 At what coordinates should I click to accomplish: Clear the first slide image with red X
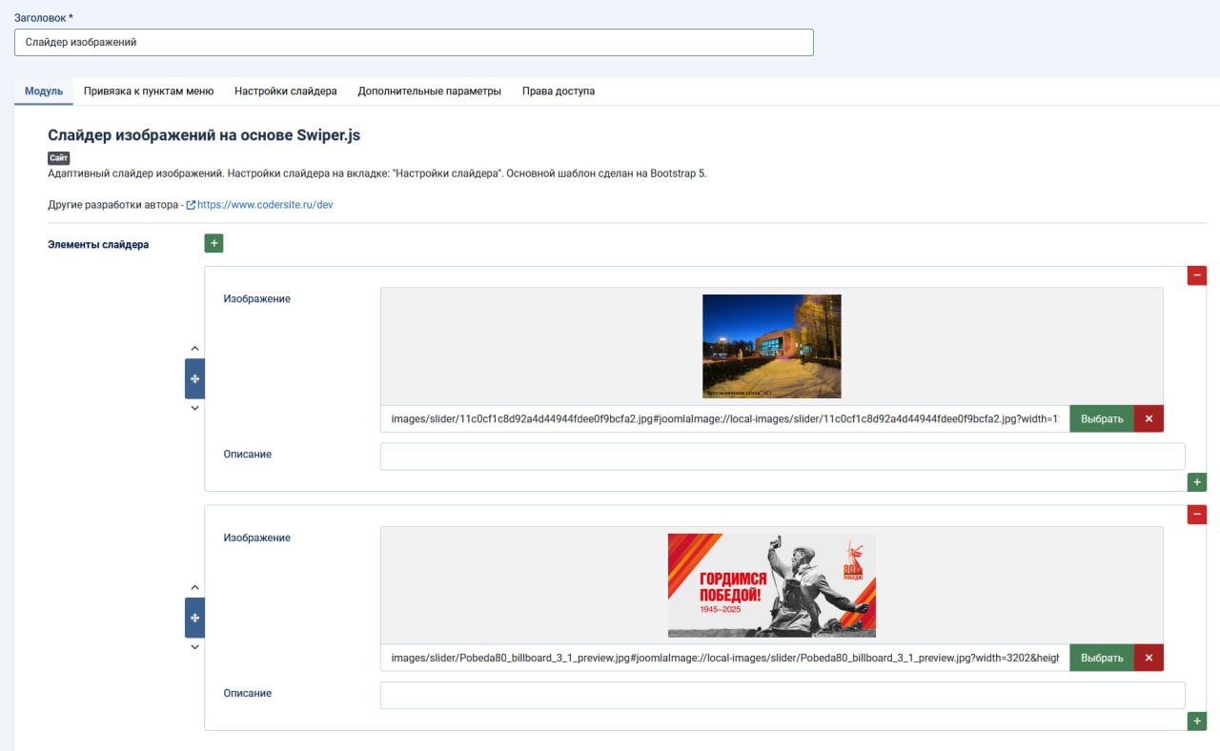tap(1148, 418)
